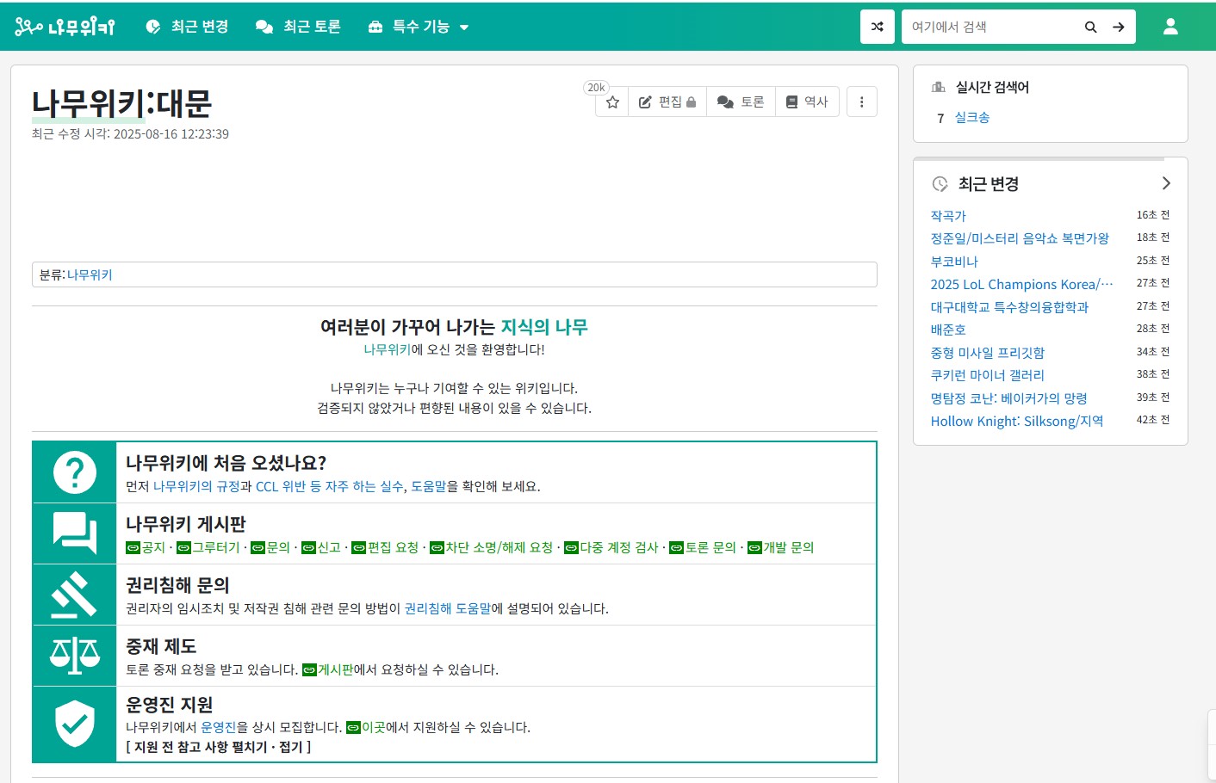1216x783 pixels.
Task: Expand 지원 전 참고 사항 펼치기 · 접기
Action: click(219, 747)
